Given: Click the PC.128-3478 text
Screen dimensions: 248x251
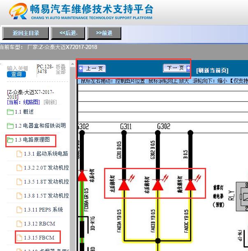Looking at the screenshot, I should 45,69.
